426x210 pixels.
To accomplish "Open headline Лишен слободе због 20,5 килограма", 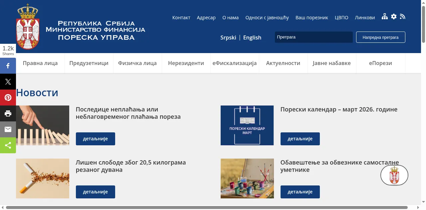I will point(131,166).
